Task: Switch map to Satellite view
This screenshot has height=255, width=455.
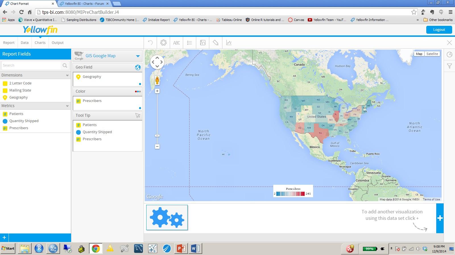Action: (x=432, y=54)
